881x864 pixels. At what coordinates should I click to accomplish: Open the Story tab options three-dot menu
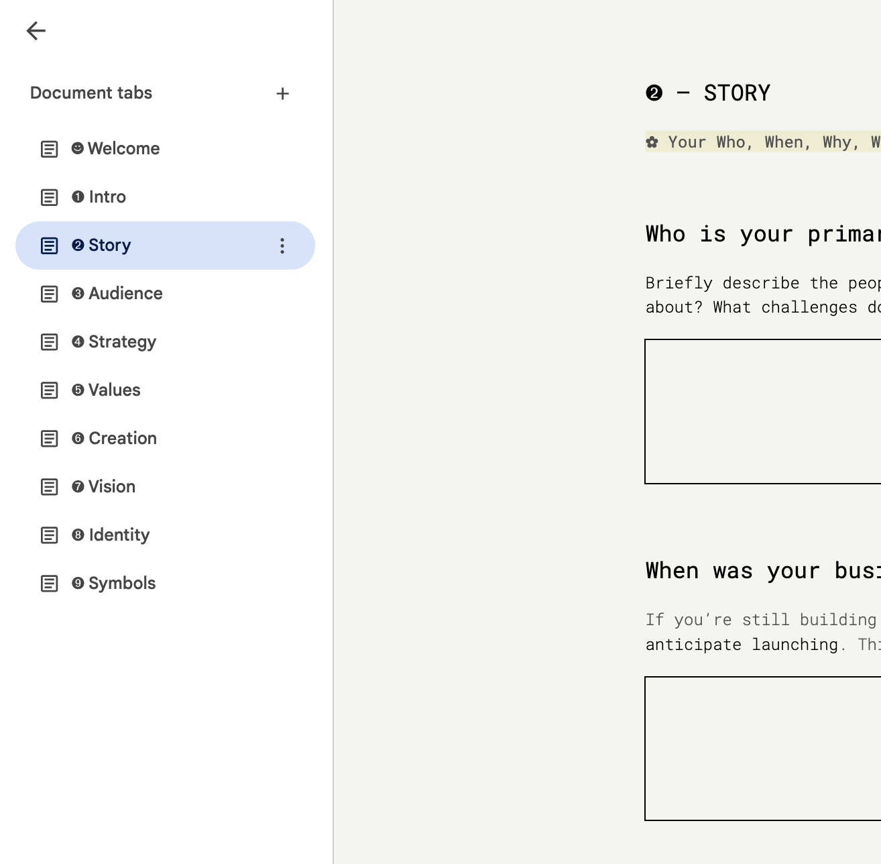point(282,246)
